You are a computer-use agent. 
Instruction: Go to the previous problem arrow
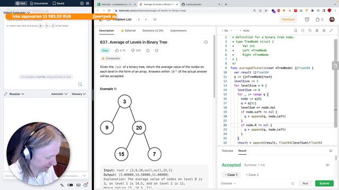click(x=139, y=20)
